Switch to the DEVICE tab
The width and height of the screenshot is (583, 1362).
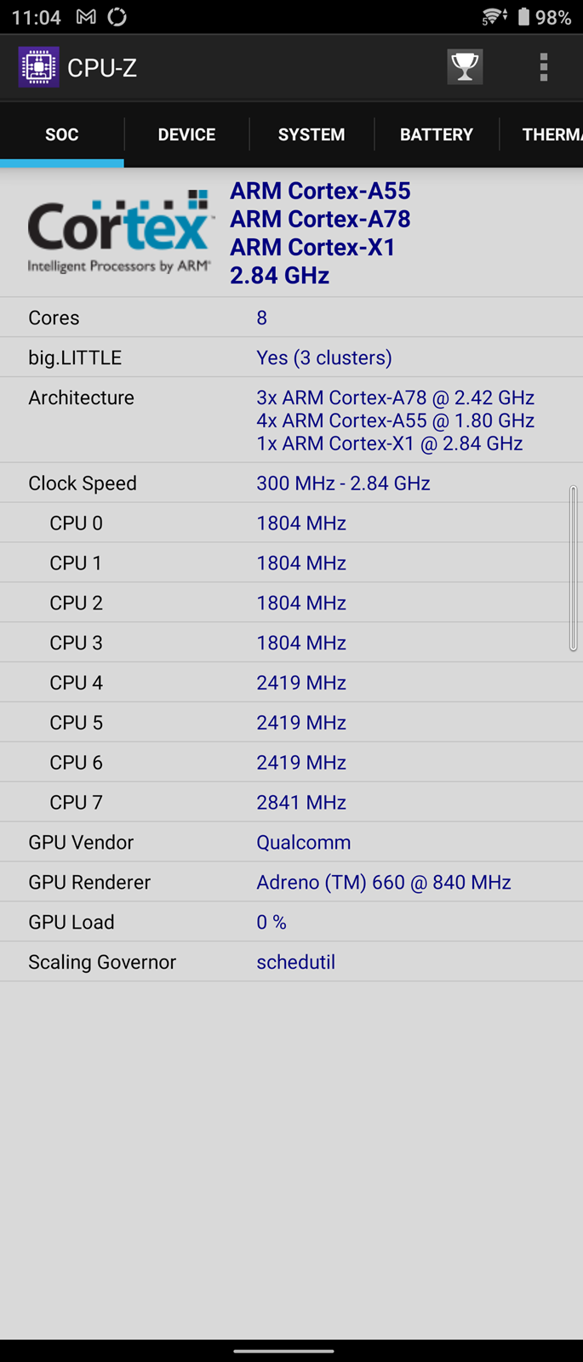tap(186, 134)
